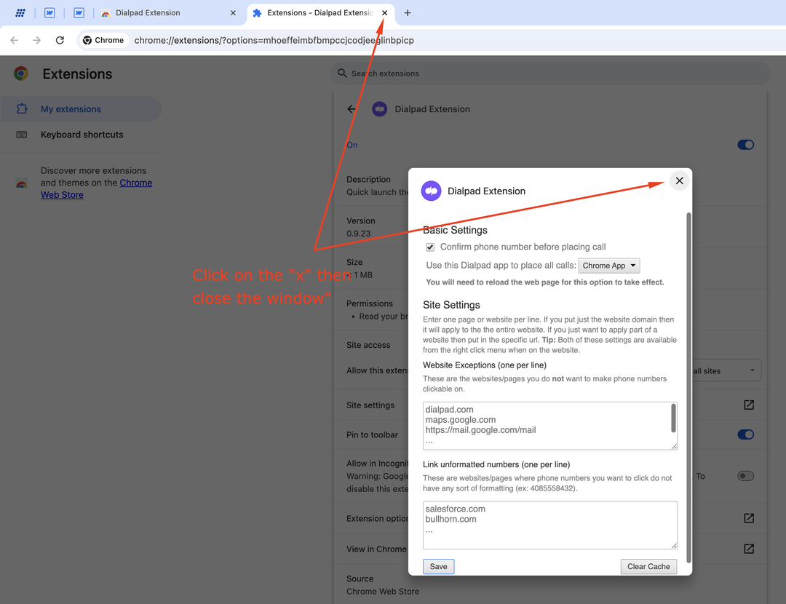Click the Save button

coord(438,566)
